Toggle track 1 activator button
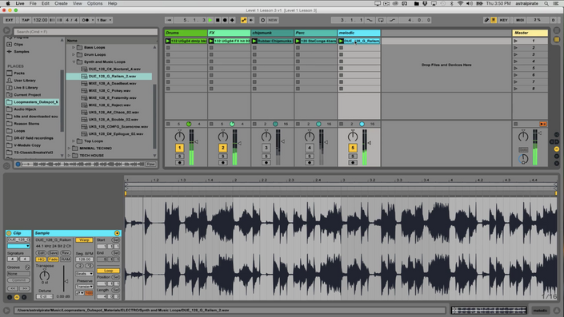 point(179,148)
